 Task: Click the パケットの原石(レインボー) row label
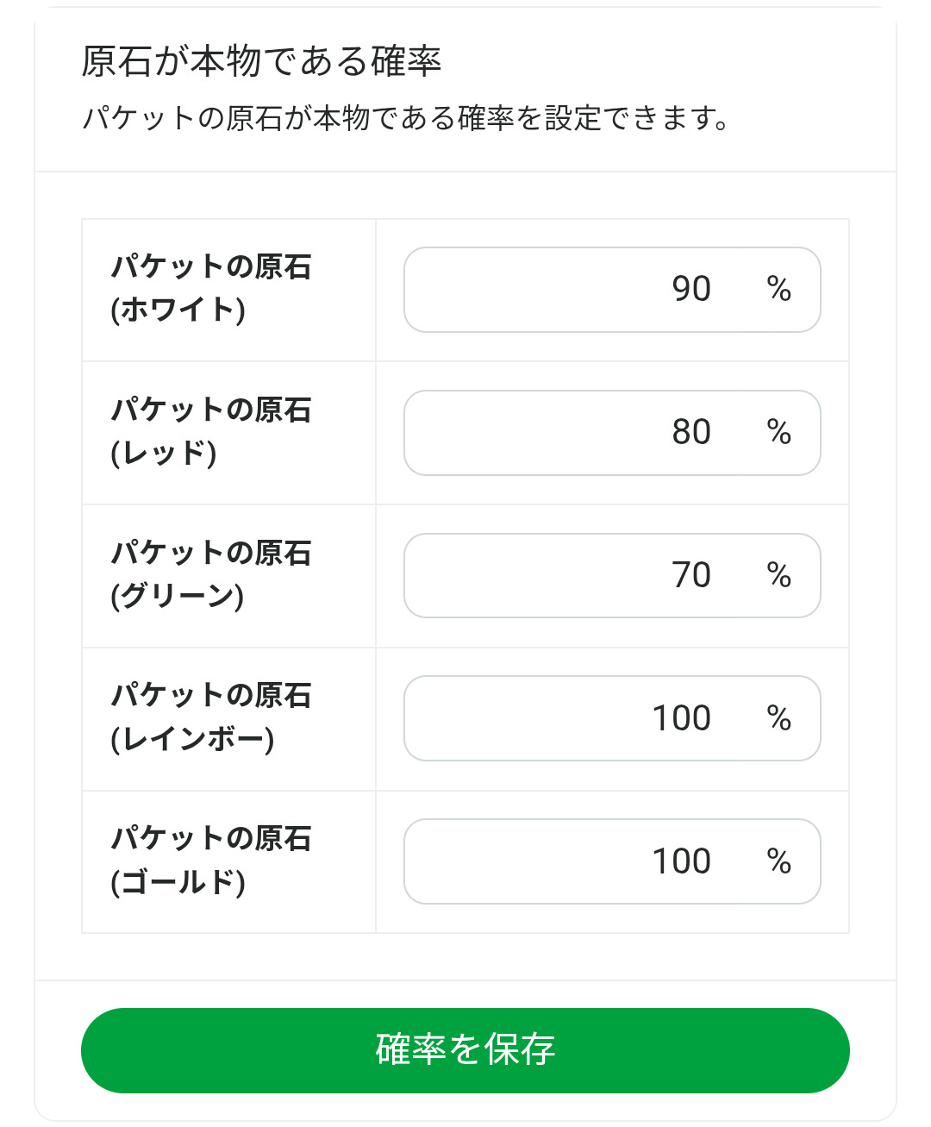[211, 717]
